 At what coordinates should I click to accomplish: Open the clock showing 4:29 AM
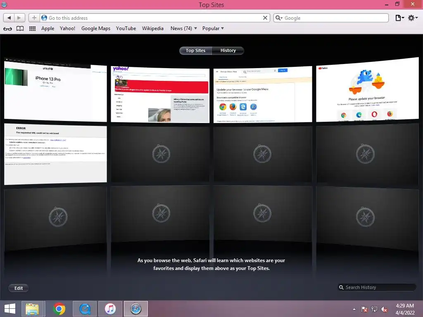(405, 309)
